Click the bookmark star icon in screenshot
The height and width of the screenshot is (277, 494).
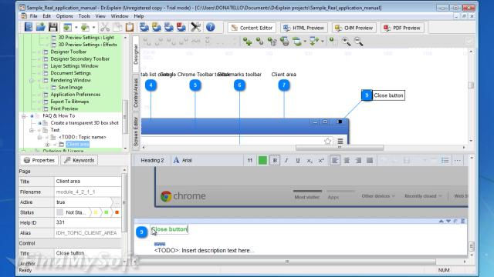[x=327, y=141]
